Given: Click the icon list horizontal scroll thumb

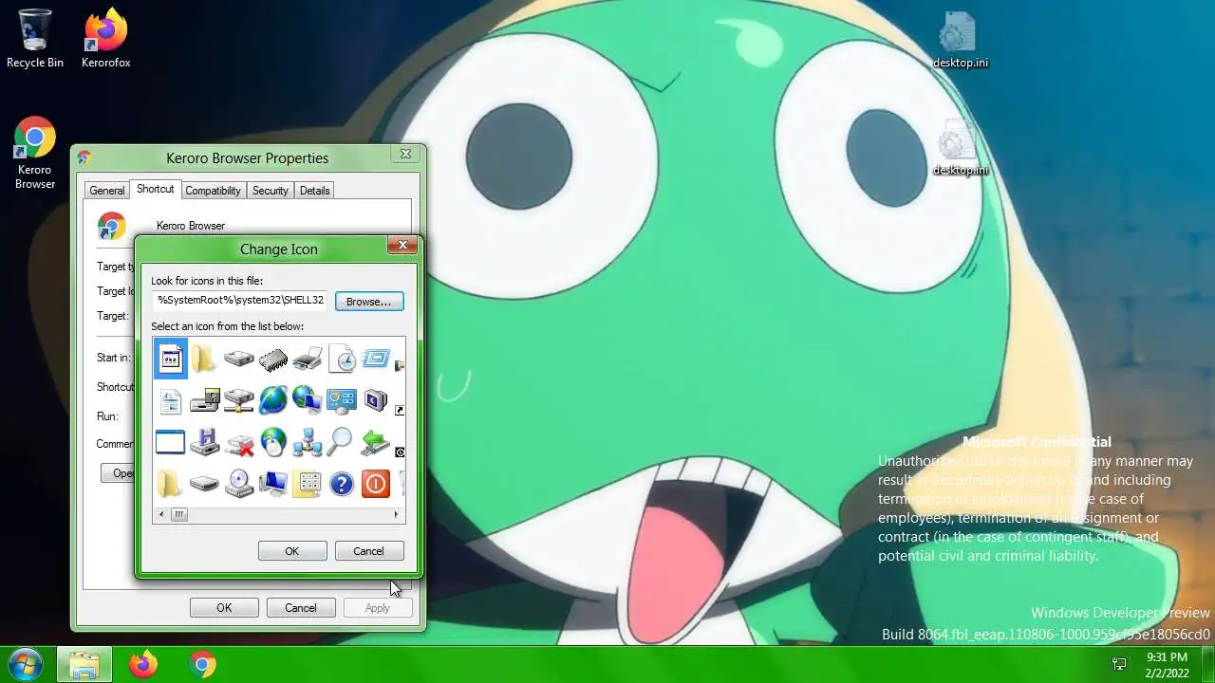Looking at the screenshot, I should pos(178,514).
